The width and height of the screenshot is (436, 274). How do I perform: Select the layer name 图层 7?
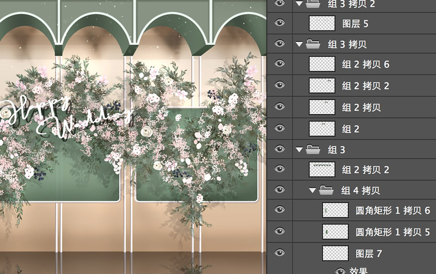point(369,254)
